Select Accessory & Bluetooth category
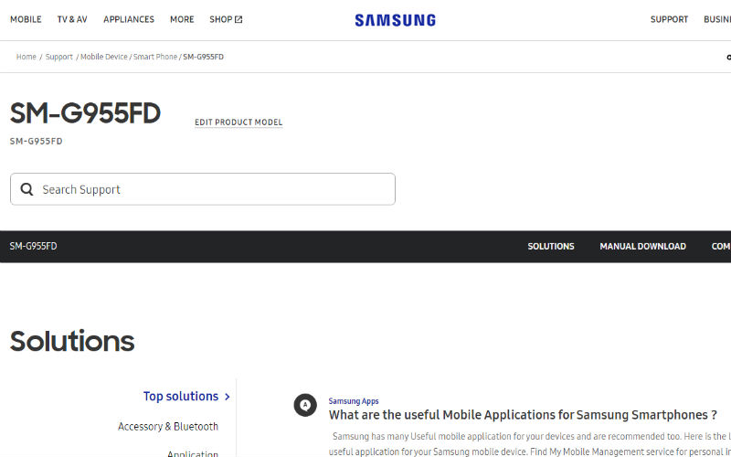 tap(168, 427)
